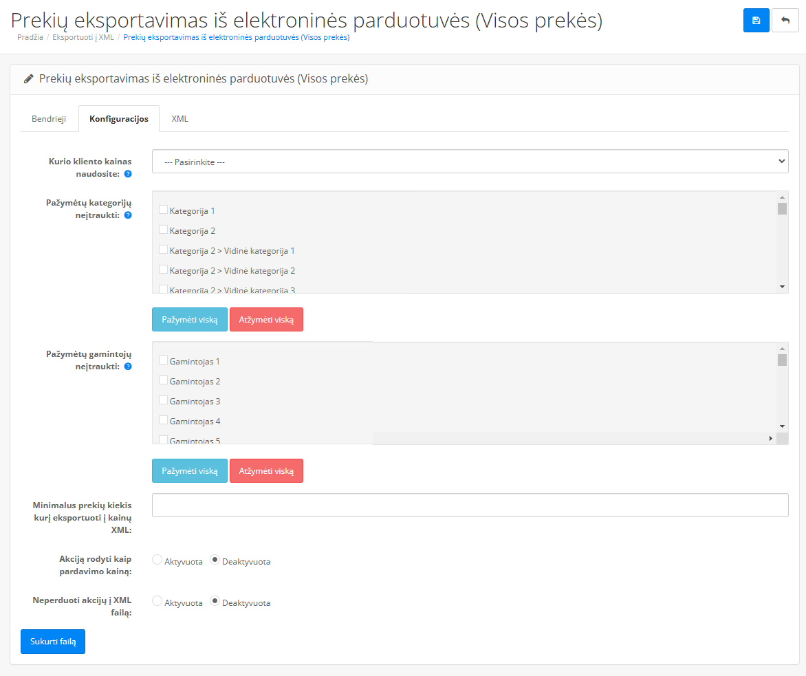The image size is (806, 676).
Task: Open the XML tab
Action: (x=179, y=119)
